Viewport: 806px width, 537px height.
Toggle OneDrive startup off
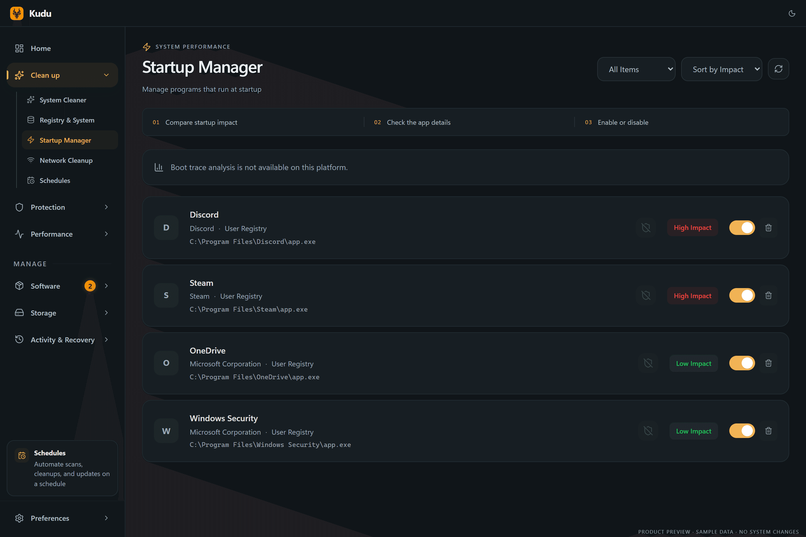pyautogui.click(x=742, y=363)
